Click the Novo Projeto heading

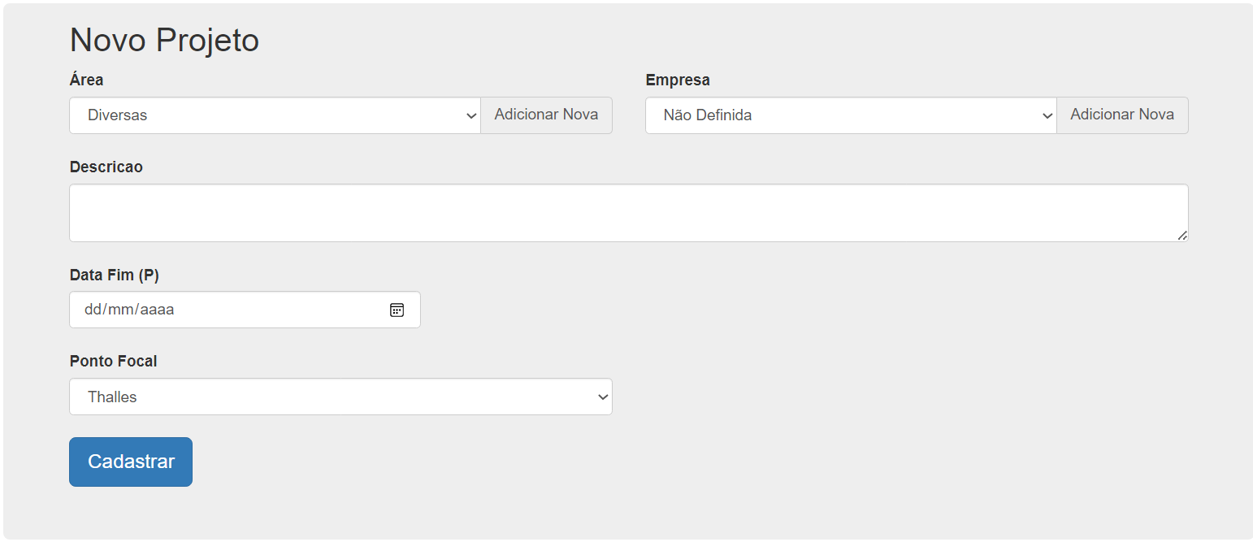164,40
